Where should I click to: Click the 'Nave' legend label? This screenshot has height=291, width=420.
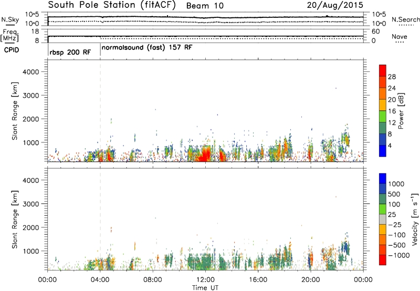pyautogui.click(x=400, y=36)
